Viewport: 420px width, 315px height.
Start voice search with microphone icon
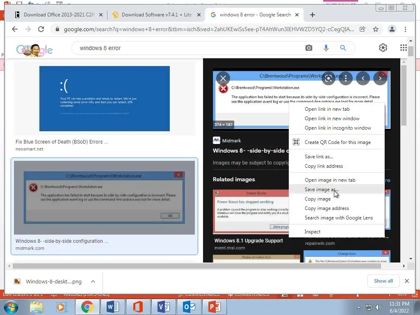326,48
